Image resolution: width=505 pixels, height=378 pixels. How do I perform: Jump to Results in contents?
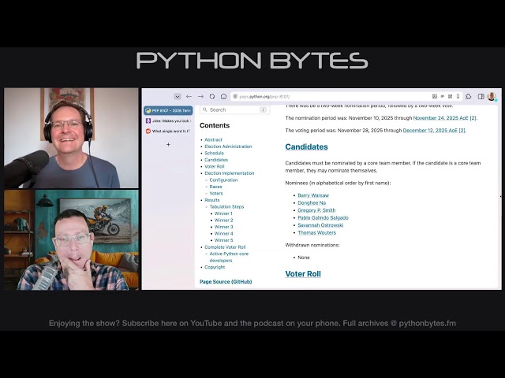pyautogui.click(x=212, y=200)
